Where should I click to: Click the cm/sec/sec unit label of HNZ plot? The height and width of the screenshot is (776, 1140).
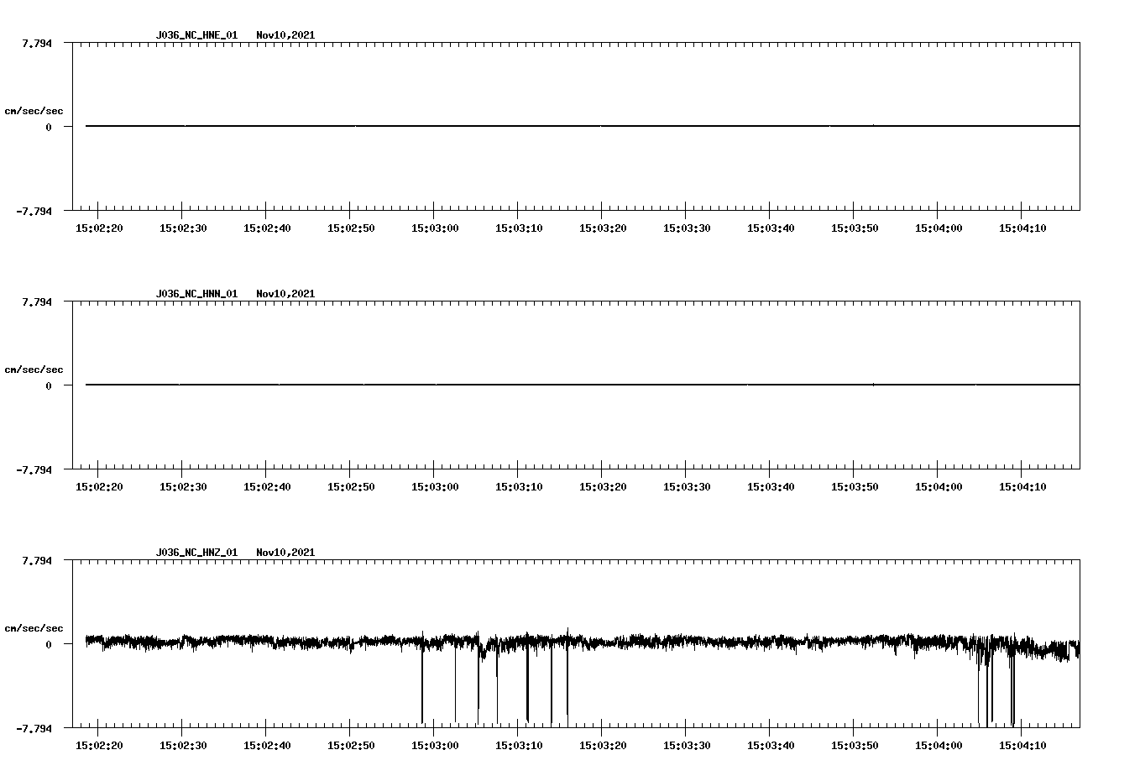34,628
